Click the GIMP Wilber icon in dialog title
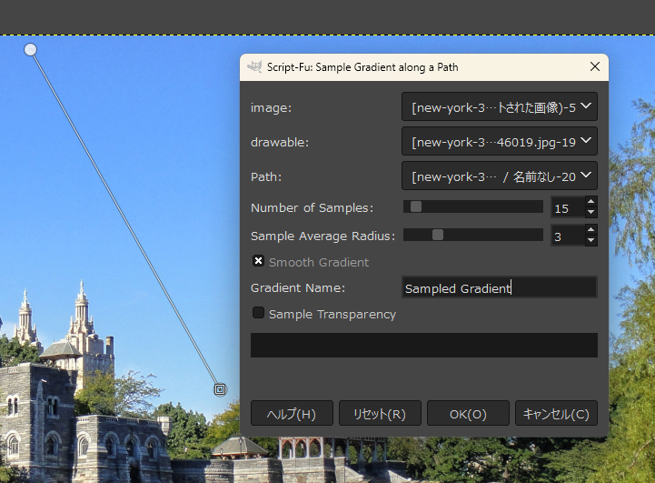 pyautogui.click(x=254, y=67)
